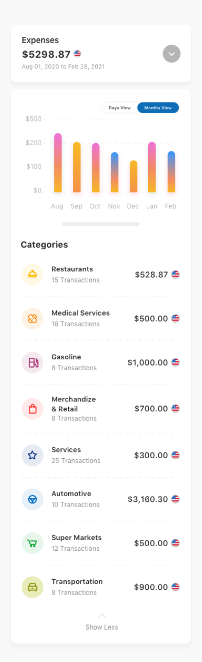This screenshot has height=662, width=202.
Task: Click the Nov month label
Action: pos(114,206)
